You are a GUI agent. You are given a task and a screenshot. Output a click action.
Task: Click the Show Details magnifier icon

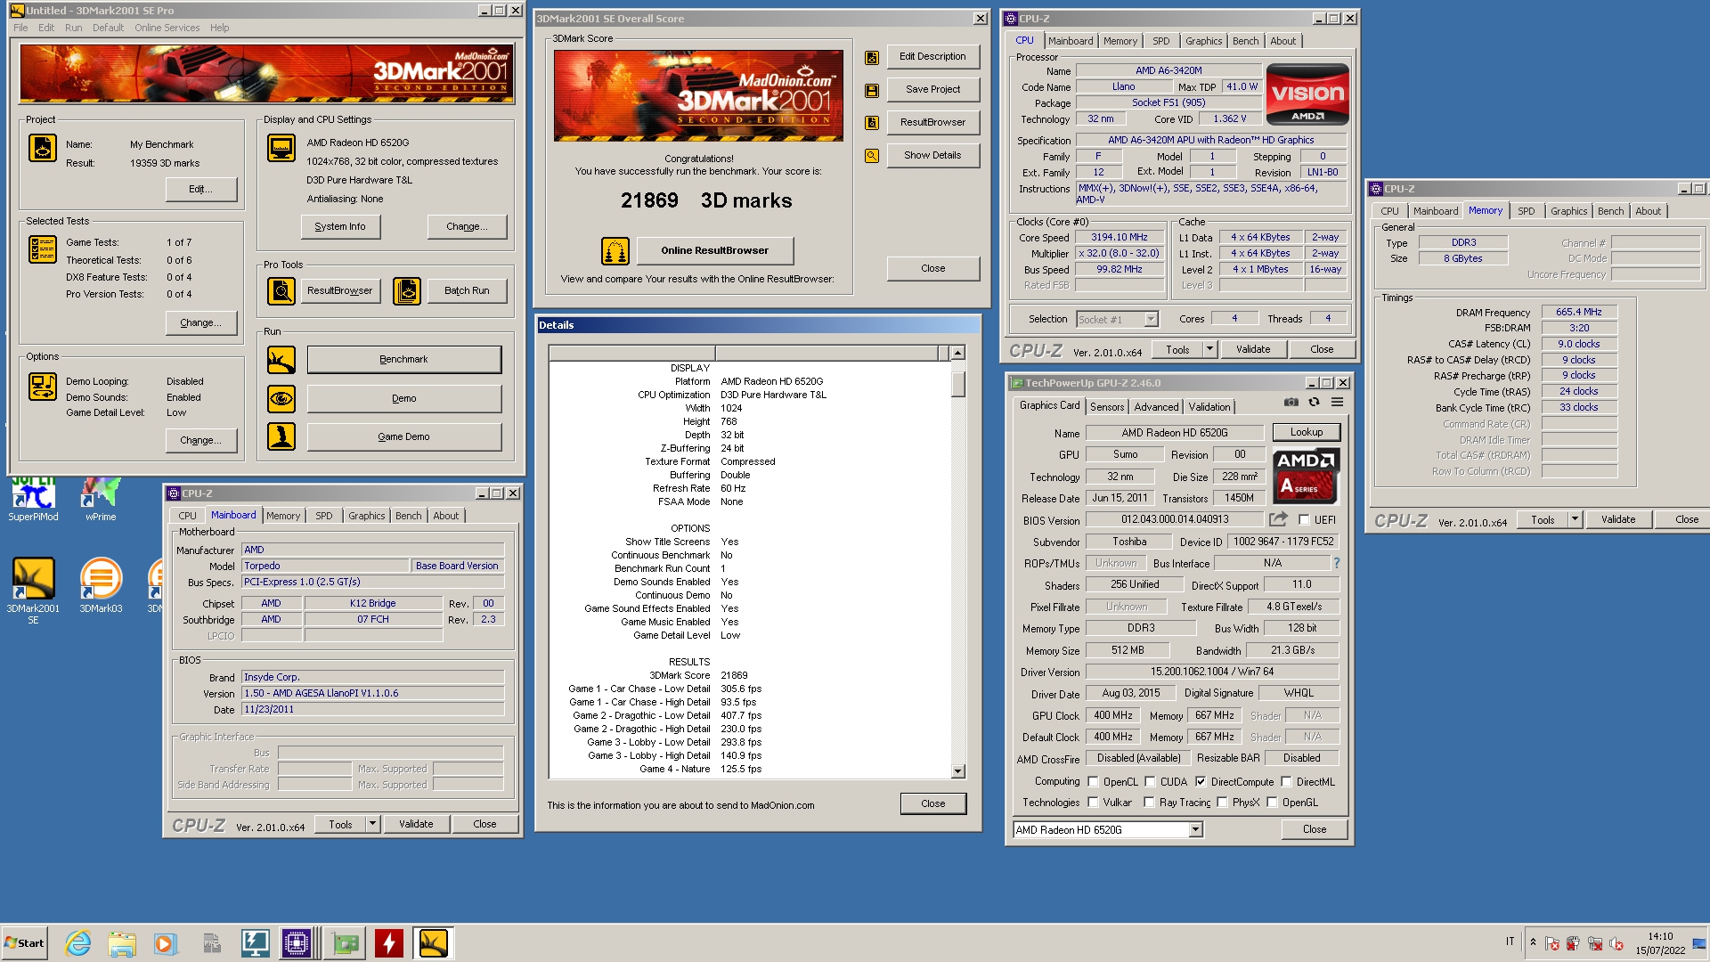tap(872, 156)
